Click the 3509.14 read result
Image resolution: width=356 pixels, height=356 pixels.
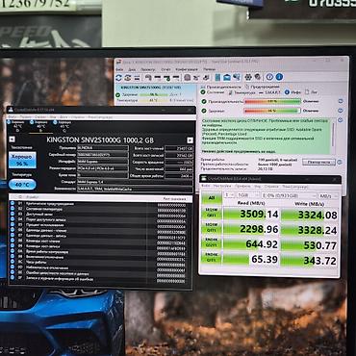(252, 214)
